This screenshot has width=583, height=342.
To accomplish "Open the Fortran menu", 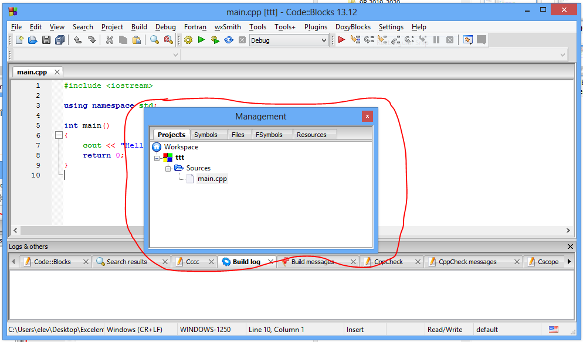I will coord(195,27).
